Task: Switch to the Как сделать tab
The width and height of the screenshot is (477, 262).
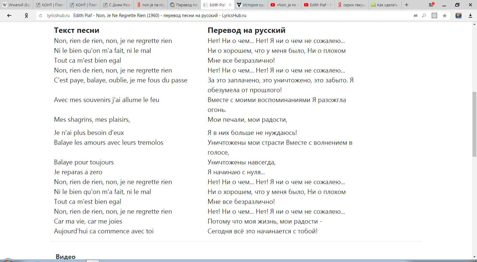Action: 385,5
